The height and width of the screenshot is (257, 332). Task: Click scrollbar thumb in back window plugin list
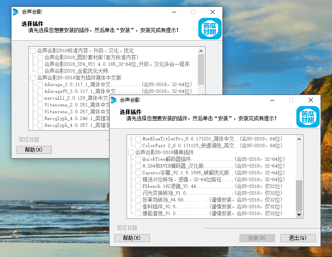[201, 70]
